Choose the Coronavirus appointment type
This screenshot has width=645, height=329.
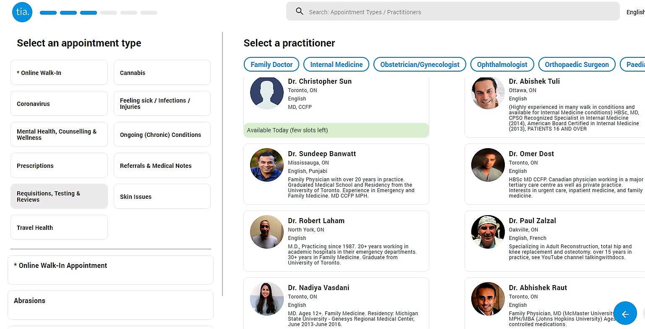tap(59, 103)
